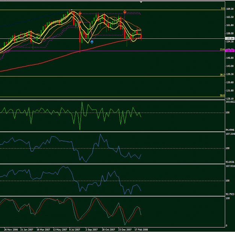Click the 154.30 price axis value
The width and height of the screenshot is (235, 232).
(230, 41)
